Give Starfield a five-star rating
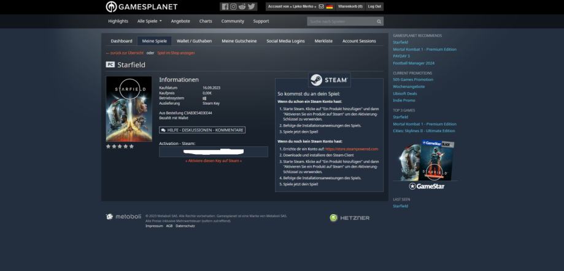The image size is (564, 271). pyautogui.click(x=131, y=146)
